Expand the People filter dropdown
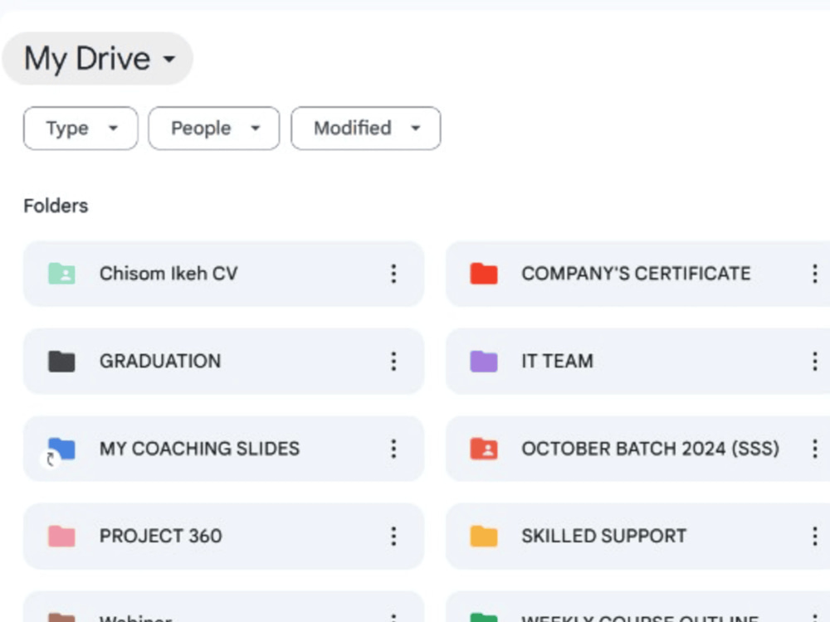The width and height of the screenshot is (830, 622). (214, 129)
